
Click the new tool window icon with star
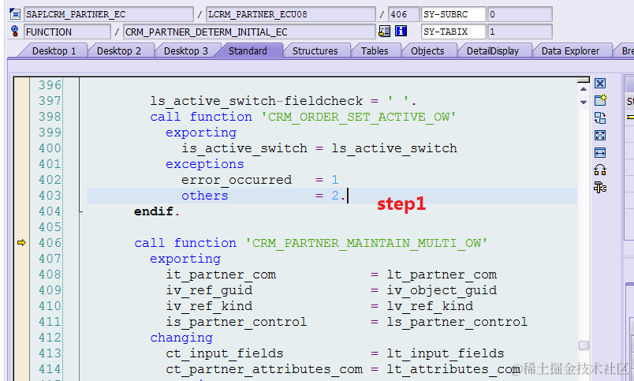coord(600,100)
